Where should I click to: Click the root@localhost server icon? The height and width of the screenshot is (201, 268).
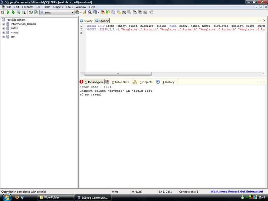click(3, 20)
